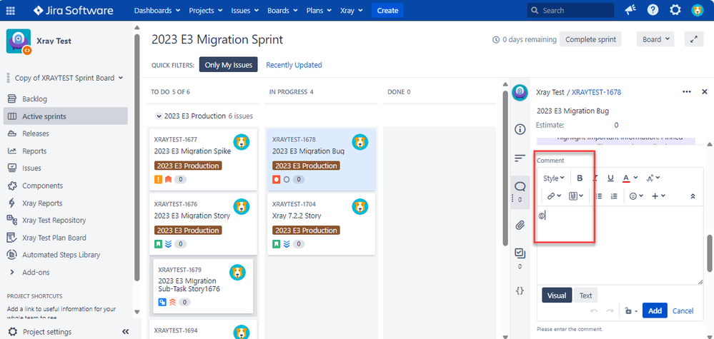Click the undo arrow in comment editor

click(x=594, y=311)
